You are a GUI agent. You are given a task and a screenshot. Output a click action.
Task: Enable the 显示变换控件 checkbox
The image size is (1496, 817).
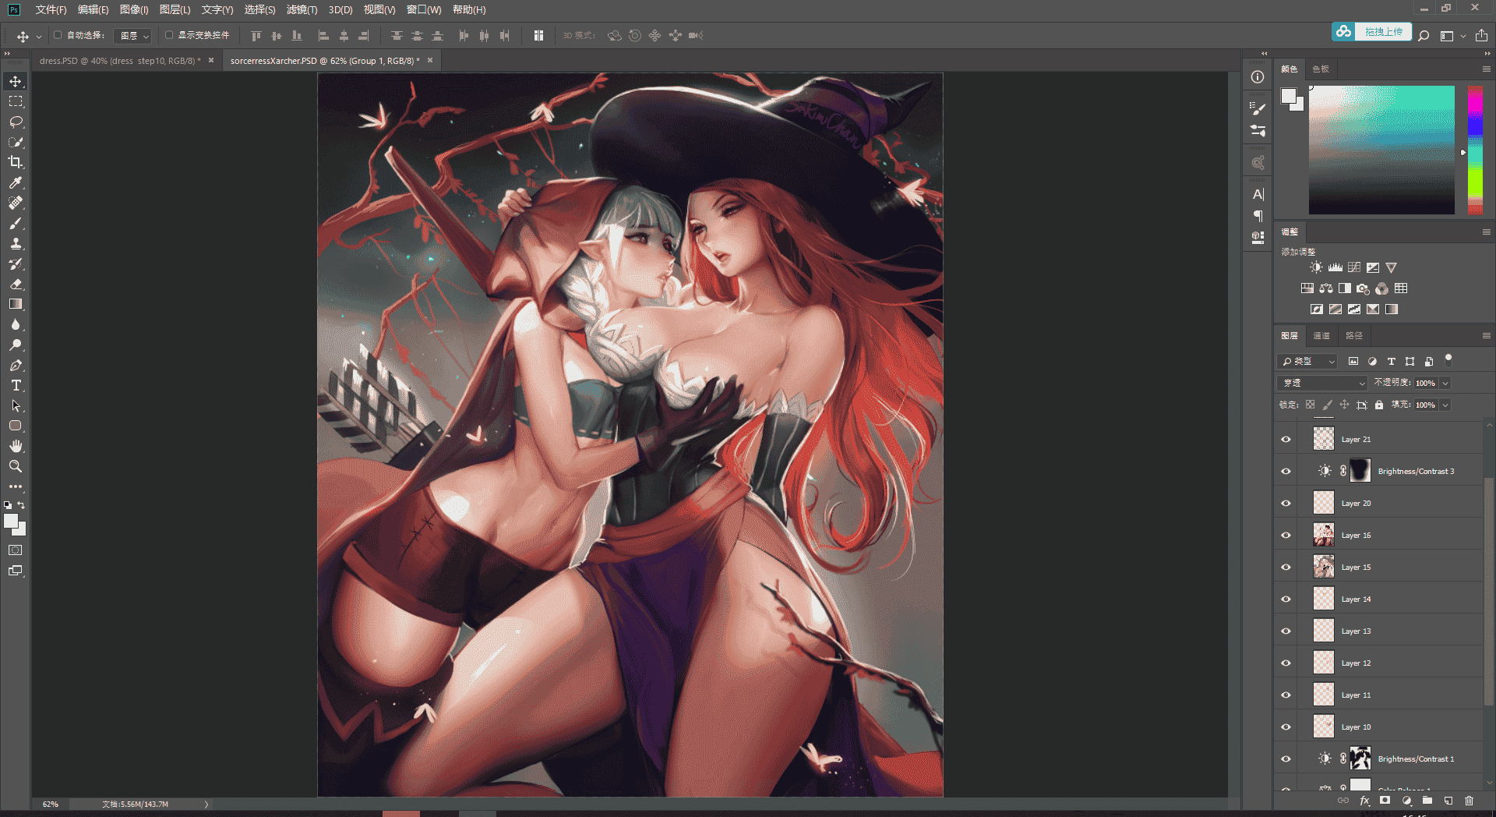click(x=169, y=35)
